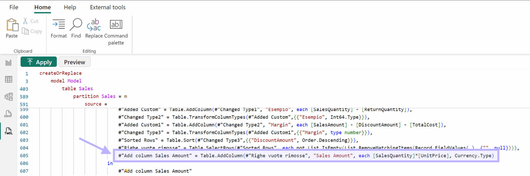Click line number 607 in gutter
530x176 pixels.
pyautogui.click(x=24, y=171)
